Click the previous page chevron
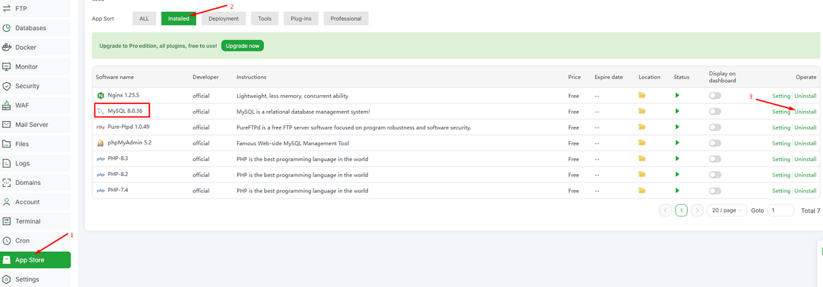This screenshot has height=287, width=823. point(665,210)
